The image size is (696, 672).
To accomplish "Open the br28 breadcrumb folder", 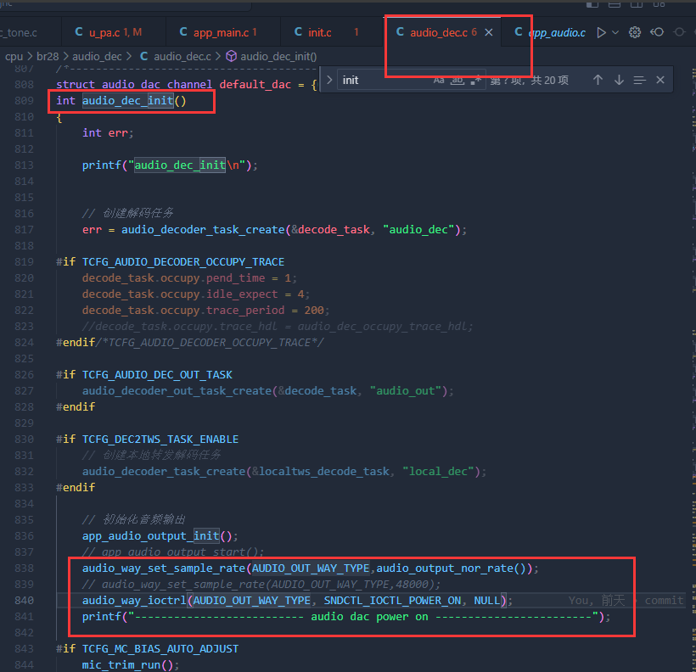I will coord(48,56).
